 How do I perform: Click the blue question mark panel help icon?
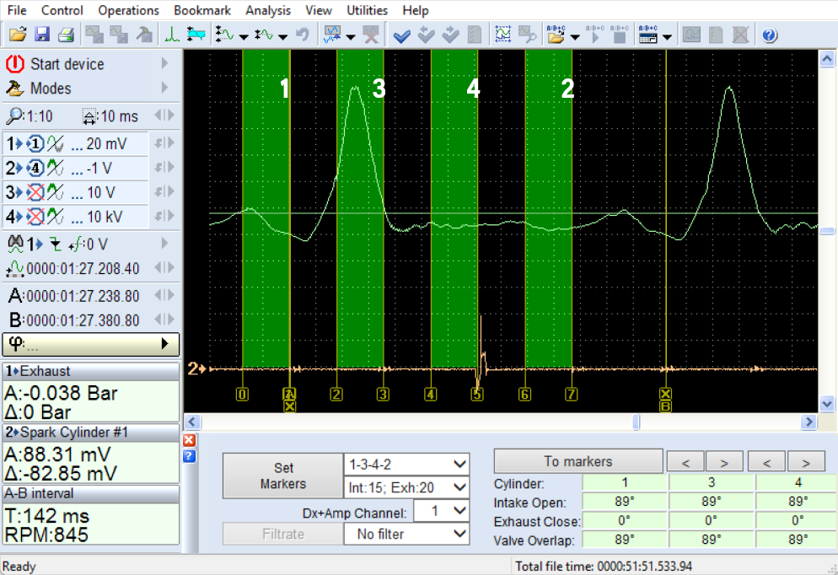[x=189, y=456]
